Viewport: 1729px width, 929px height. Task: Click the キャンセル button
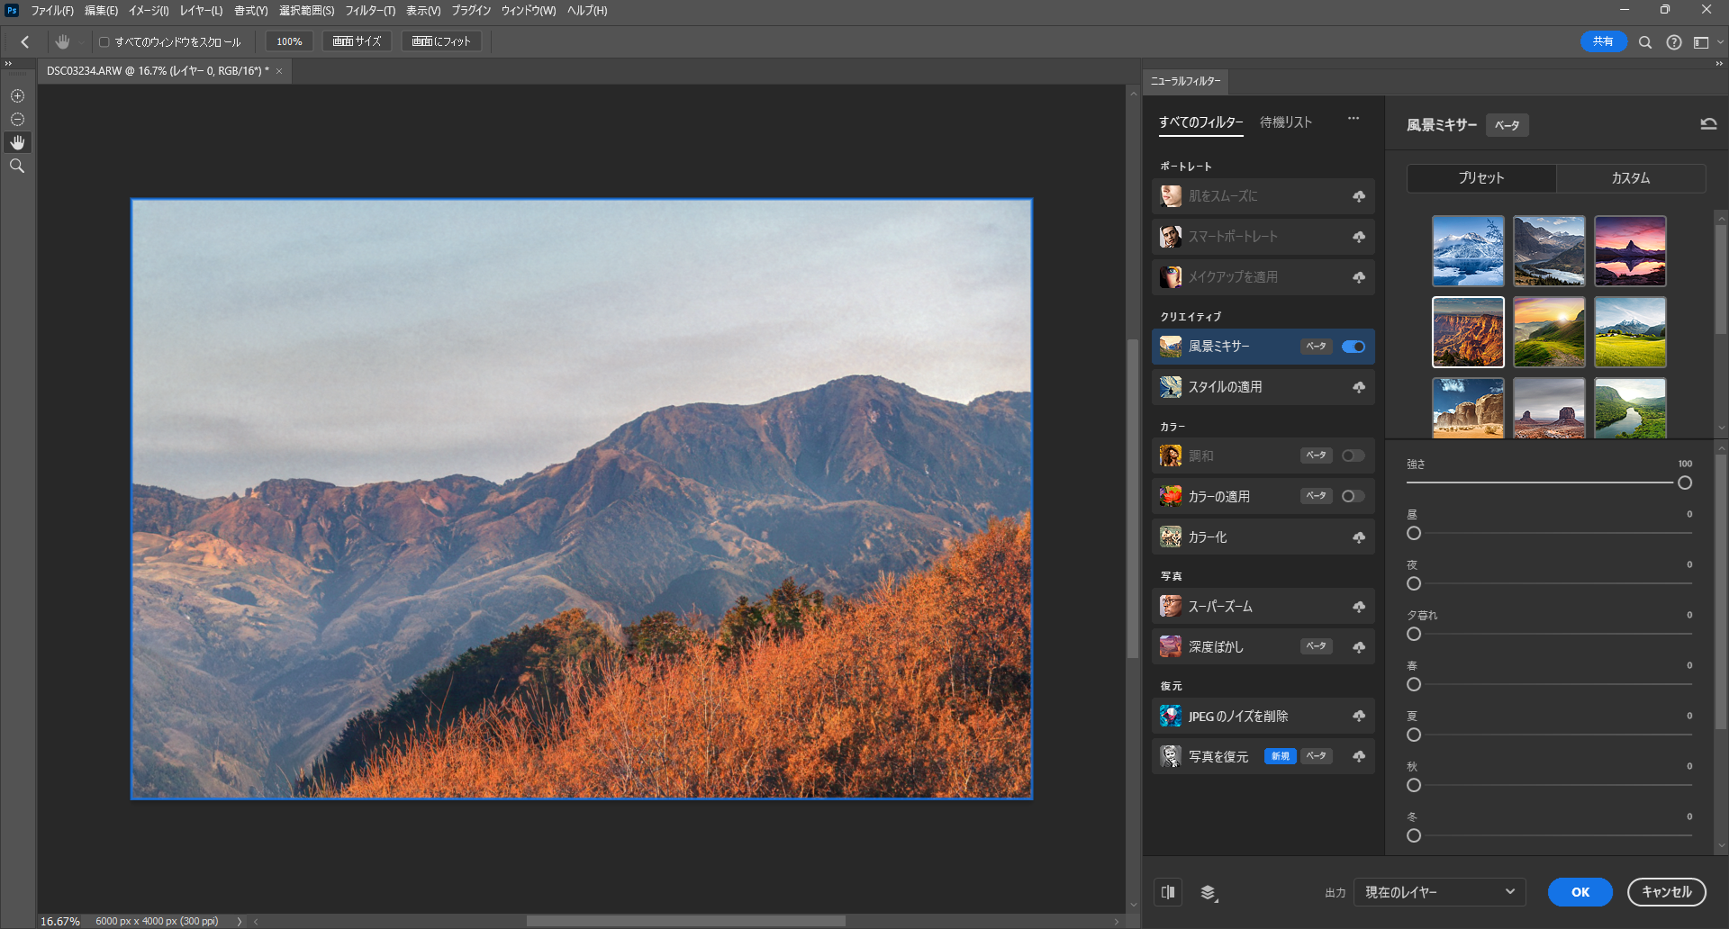pyautogui.click(x=1667, y=892)
